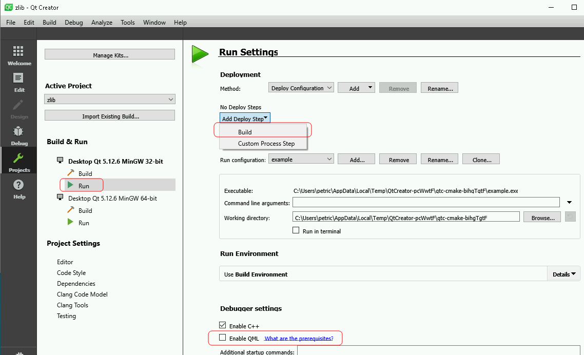
Task: Click the deployment Rename... button
Action: pos(439,88)
